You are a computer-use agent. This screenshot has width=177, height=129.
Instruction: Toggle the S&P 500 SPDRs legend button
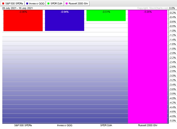(x=13, y=4)
